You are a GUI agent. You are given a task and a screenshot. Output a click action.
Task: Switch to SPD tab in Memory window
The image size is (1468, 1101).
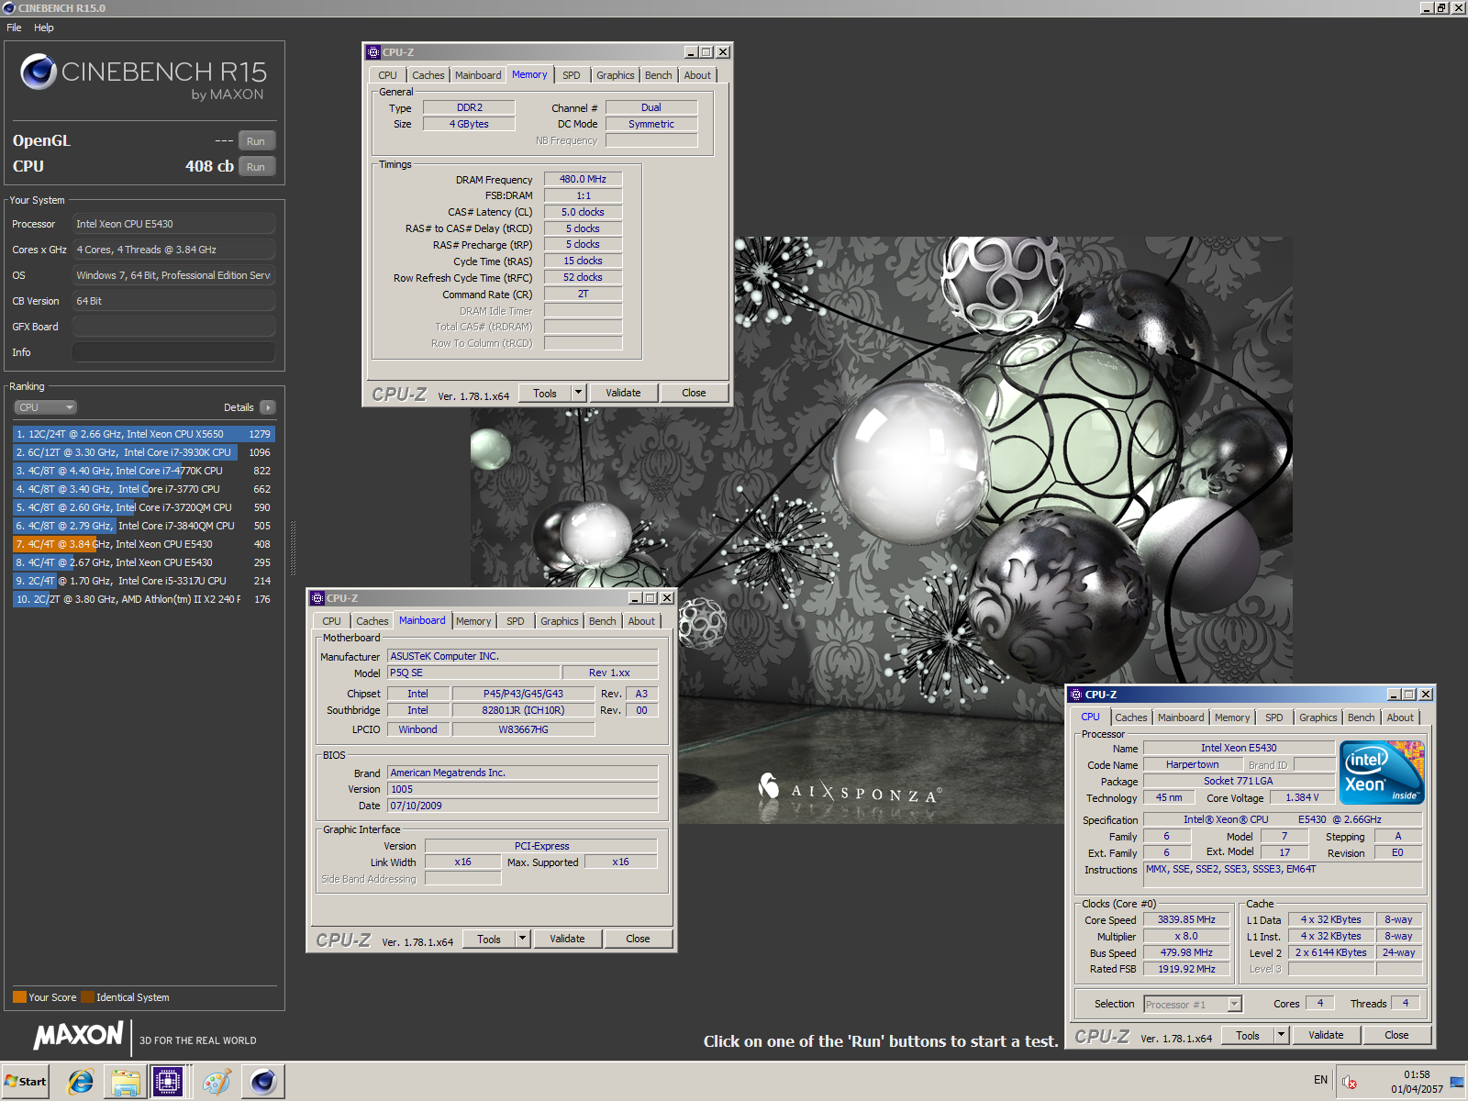point(572,75)
